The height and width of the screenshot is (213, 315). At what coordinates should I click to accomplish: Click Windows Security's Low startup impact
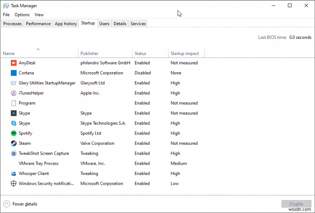click(x=174, y=183)
